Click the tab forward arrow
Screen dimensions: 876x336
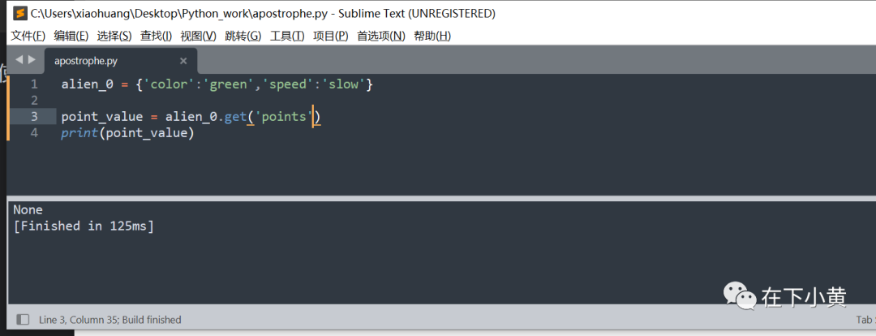32,59
